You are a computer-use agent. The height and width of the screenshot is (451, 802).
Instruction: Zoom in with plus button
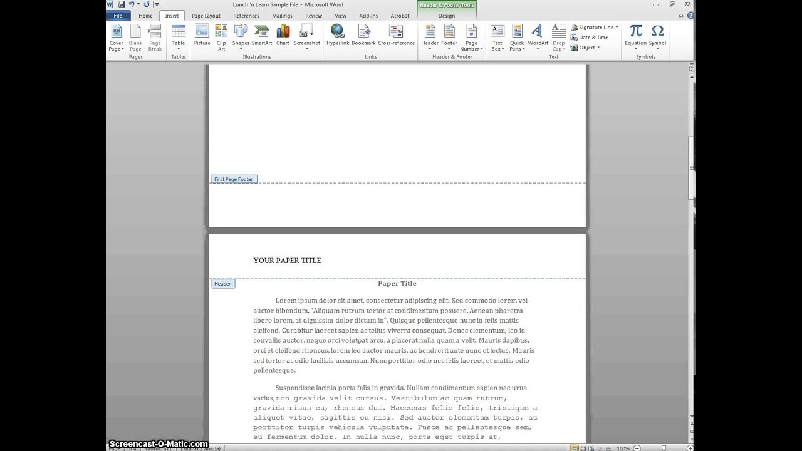click(691, 448)
